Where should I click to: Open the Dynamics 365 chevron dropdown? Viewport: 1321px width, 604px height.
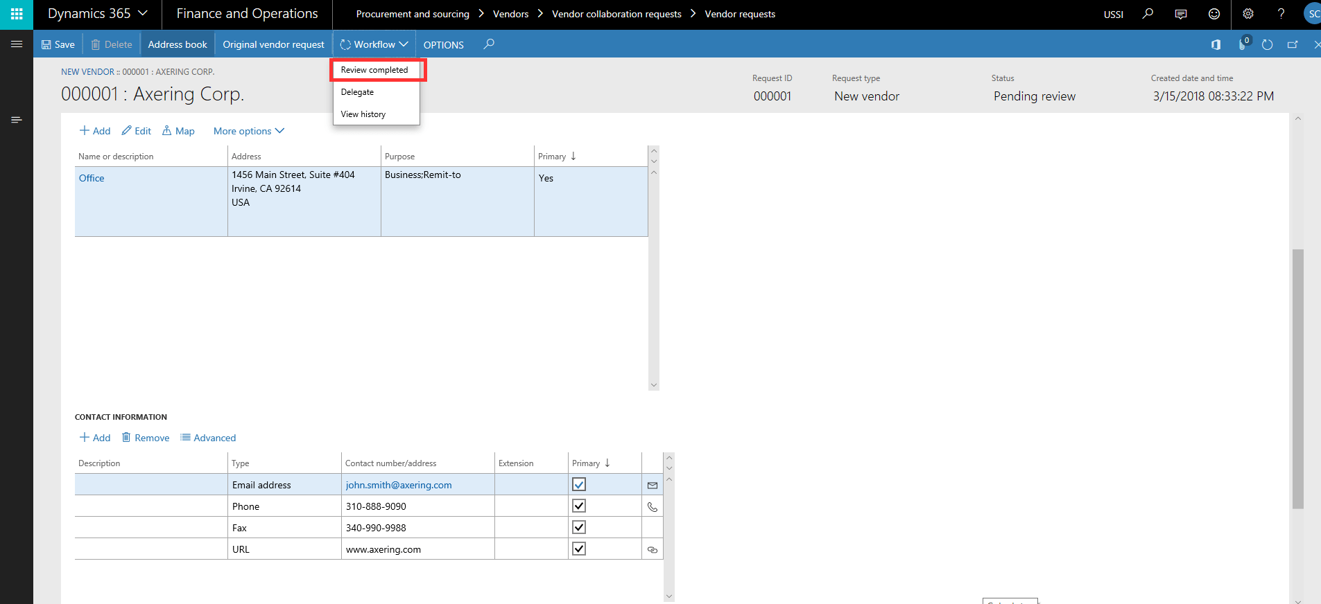point(143,14)
